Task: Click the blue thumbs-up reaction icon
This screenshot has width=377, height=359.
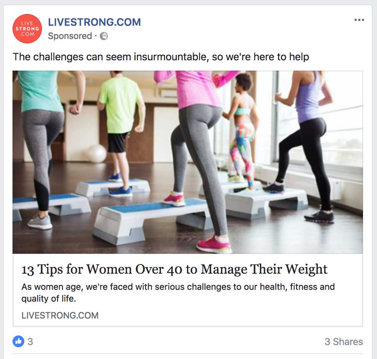Action: click(x=18, y=341)
